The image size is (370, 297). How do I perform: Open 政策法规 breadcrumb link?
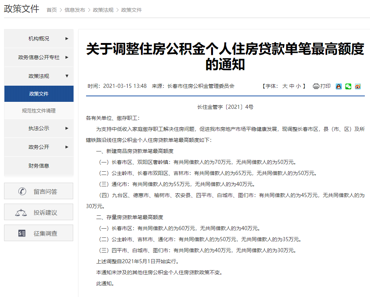point(103,10)
